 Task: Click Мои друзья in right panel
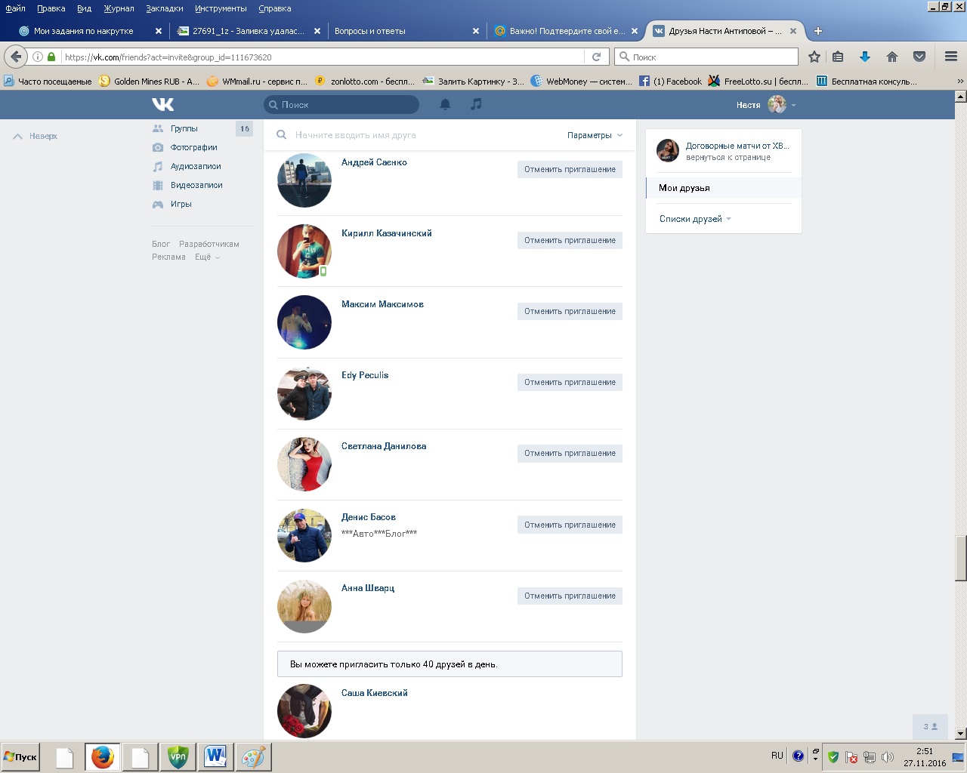[x=723, y=188]
